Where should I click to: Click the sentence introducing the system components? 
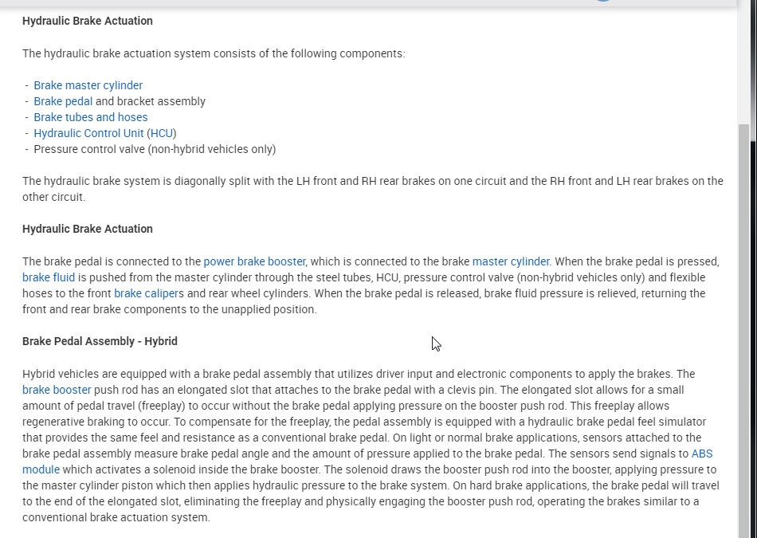[x=214, y=53]
